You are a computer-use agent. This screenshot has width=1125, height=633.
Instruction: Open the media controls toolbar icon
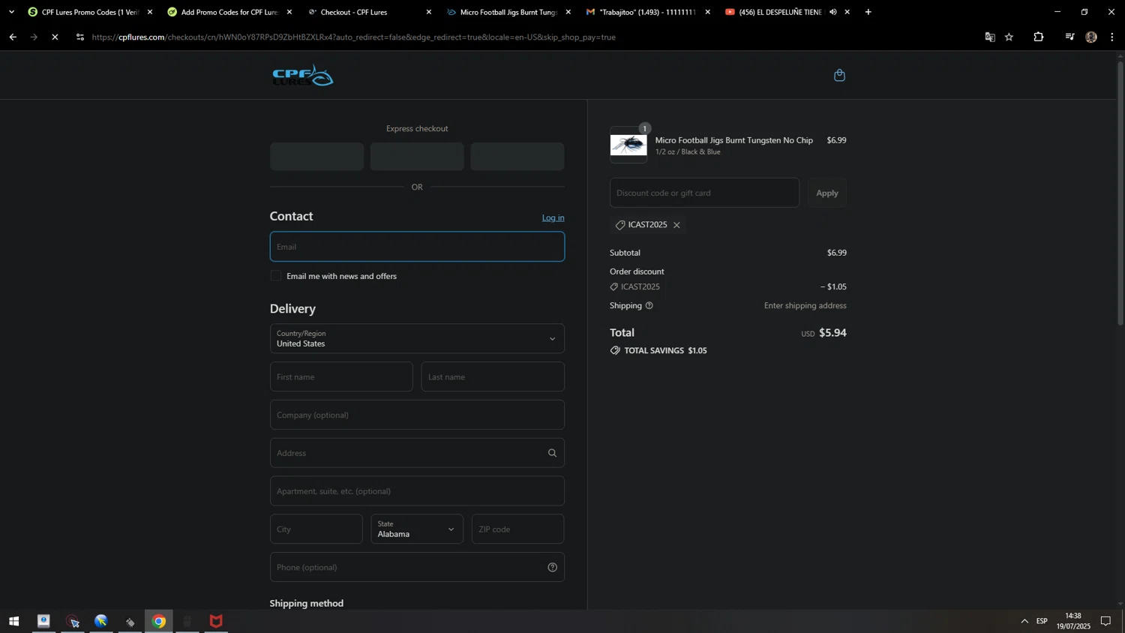point(1069,37)
